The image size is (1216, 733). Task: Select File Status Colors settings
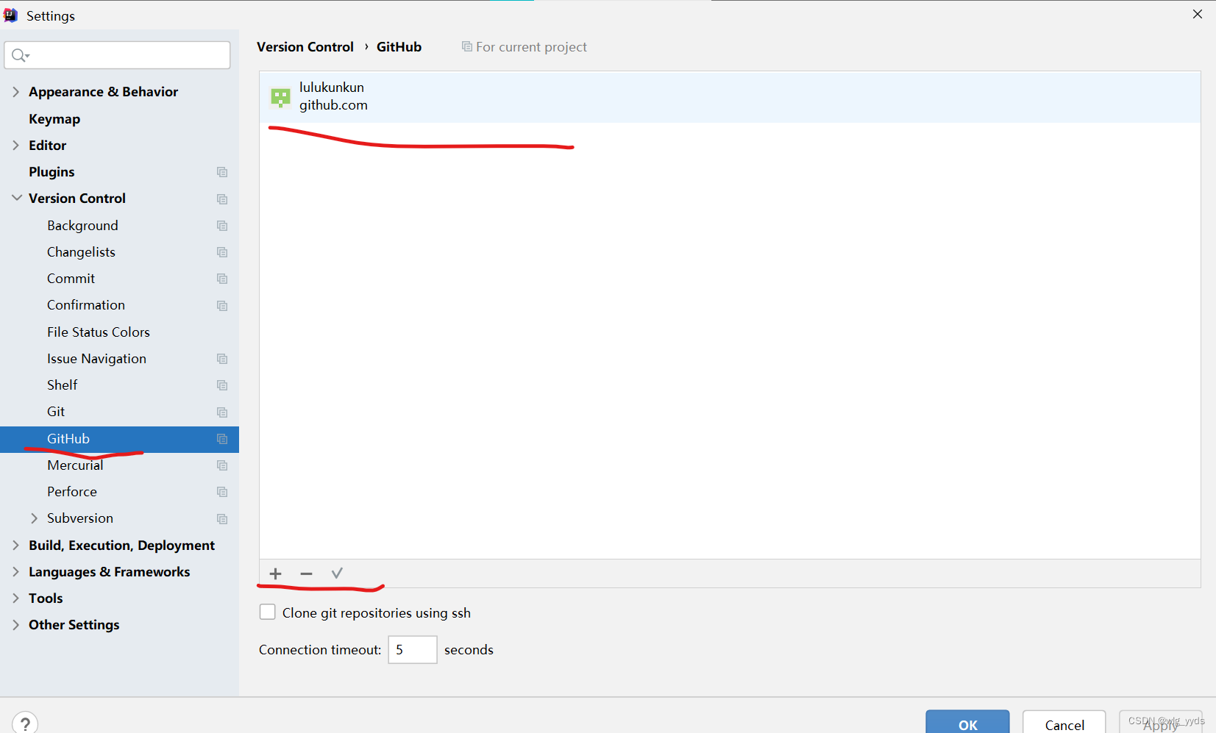coord(99,332)
